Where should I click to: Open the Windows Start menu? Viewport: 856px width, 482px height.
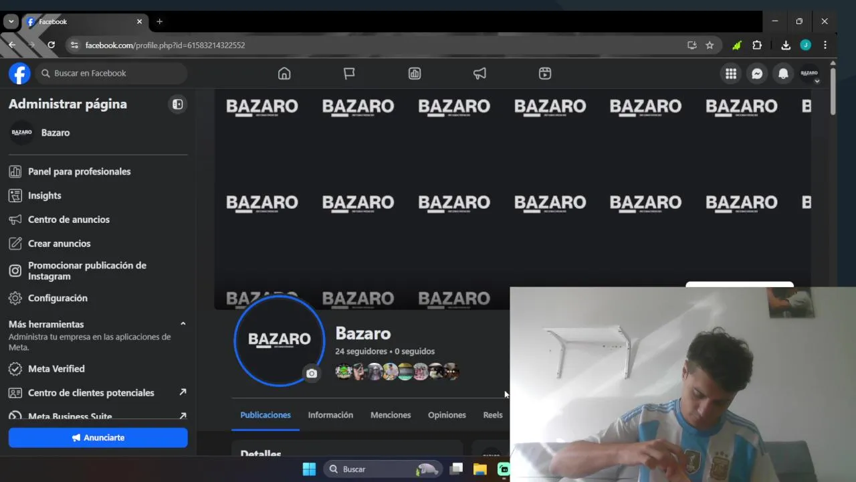click(309, 469)
